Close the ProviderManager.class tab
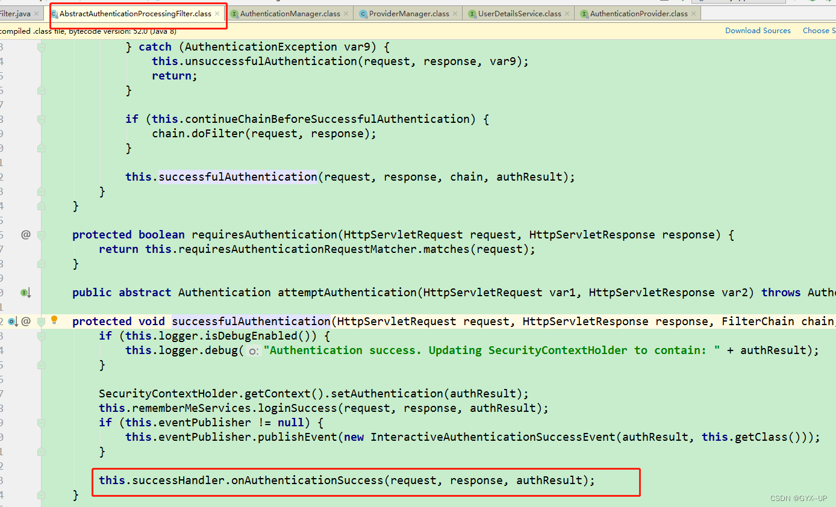Image resolution: width=836 pixels, height=507 pixels. point(455,14)
